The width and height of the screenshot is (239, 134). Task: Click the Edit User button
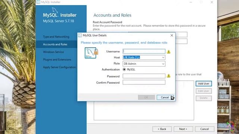pos(204,91)
